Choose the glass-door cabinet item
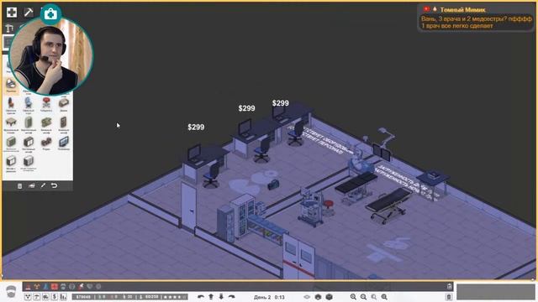This screenshot has height=302, width=538. (x=29, y=143)
